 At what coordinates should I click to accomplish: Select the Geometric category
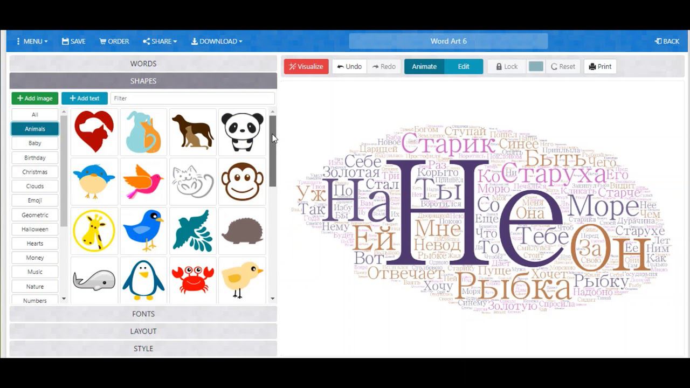pyautogui.click(x=35, y=214)
